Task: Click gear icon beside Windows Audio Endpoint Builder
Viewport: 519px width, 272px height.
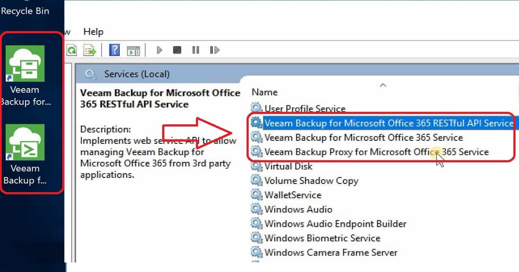Action: point(257,224)
